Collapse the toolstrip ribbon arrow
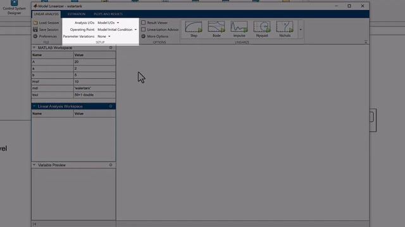405x227 pixels. 366,42
